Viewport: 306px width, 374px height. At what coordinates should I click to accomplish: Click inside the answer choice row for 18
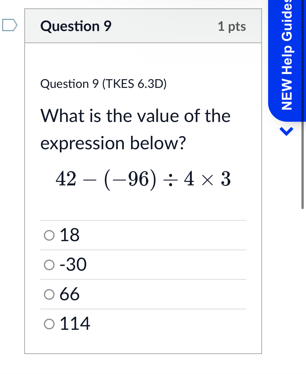pyautogui.click(x=126, y=235)
